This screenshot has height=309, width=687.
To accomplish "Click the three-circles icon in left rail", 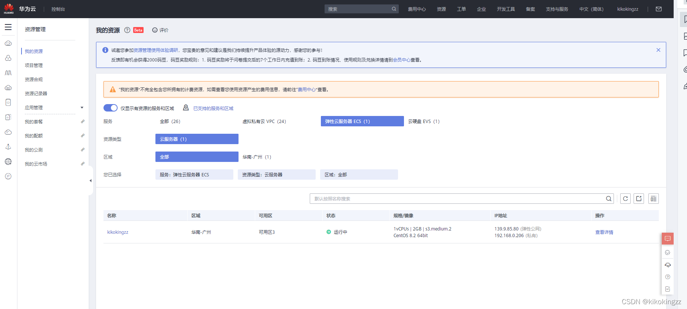I will tap(8, 58).
